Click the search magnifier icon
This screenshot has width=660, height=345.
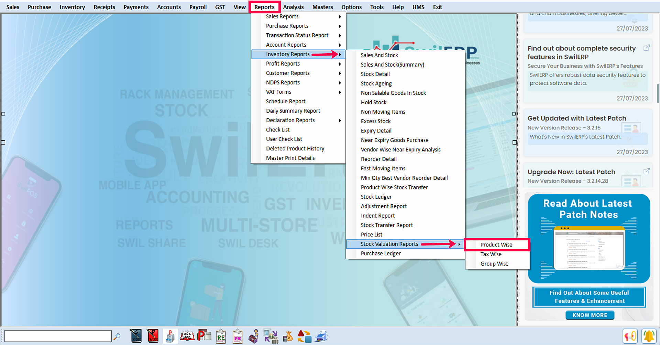tap(117, 336)
